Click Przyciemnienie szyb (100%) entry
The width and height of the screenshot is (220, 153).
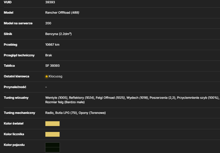click(197, 98)
